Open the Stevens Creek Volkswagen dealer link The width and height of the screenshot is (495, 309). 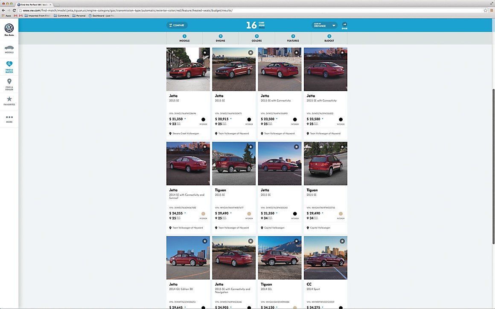pos(186,133)
